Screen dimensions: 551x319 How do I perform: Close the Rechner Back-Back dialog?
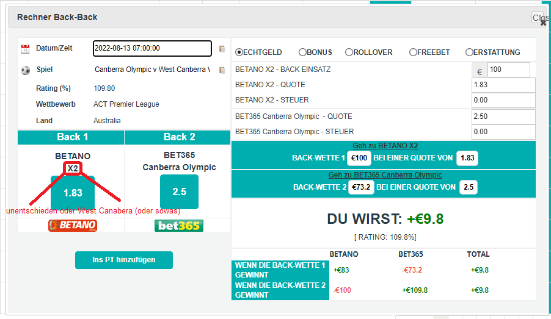(x=541, y=18)
